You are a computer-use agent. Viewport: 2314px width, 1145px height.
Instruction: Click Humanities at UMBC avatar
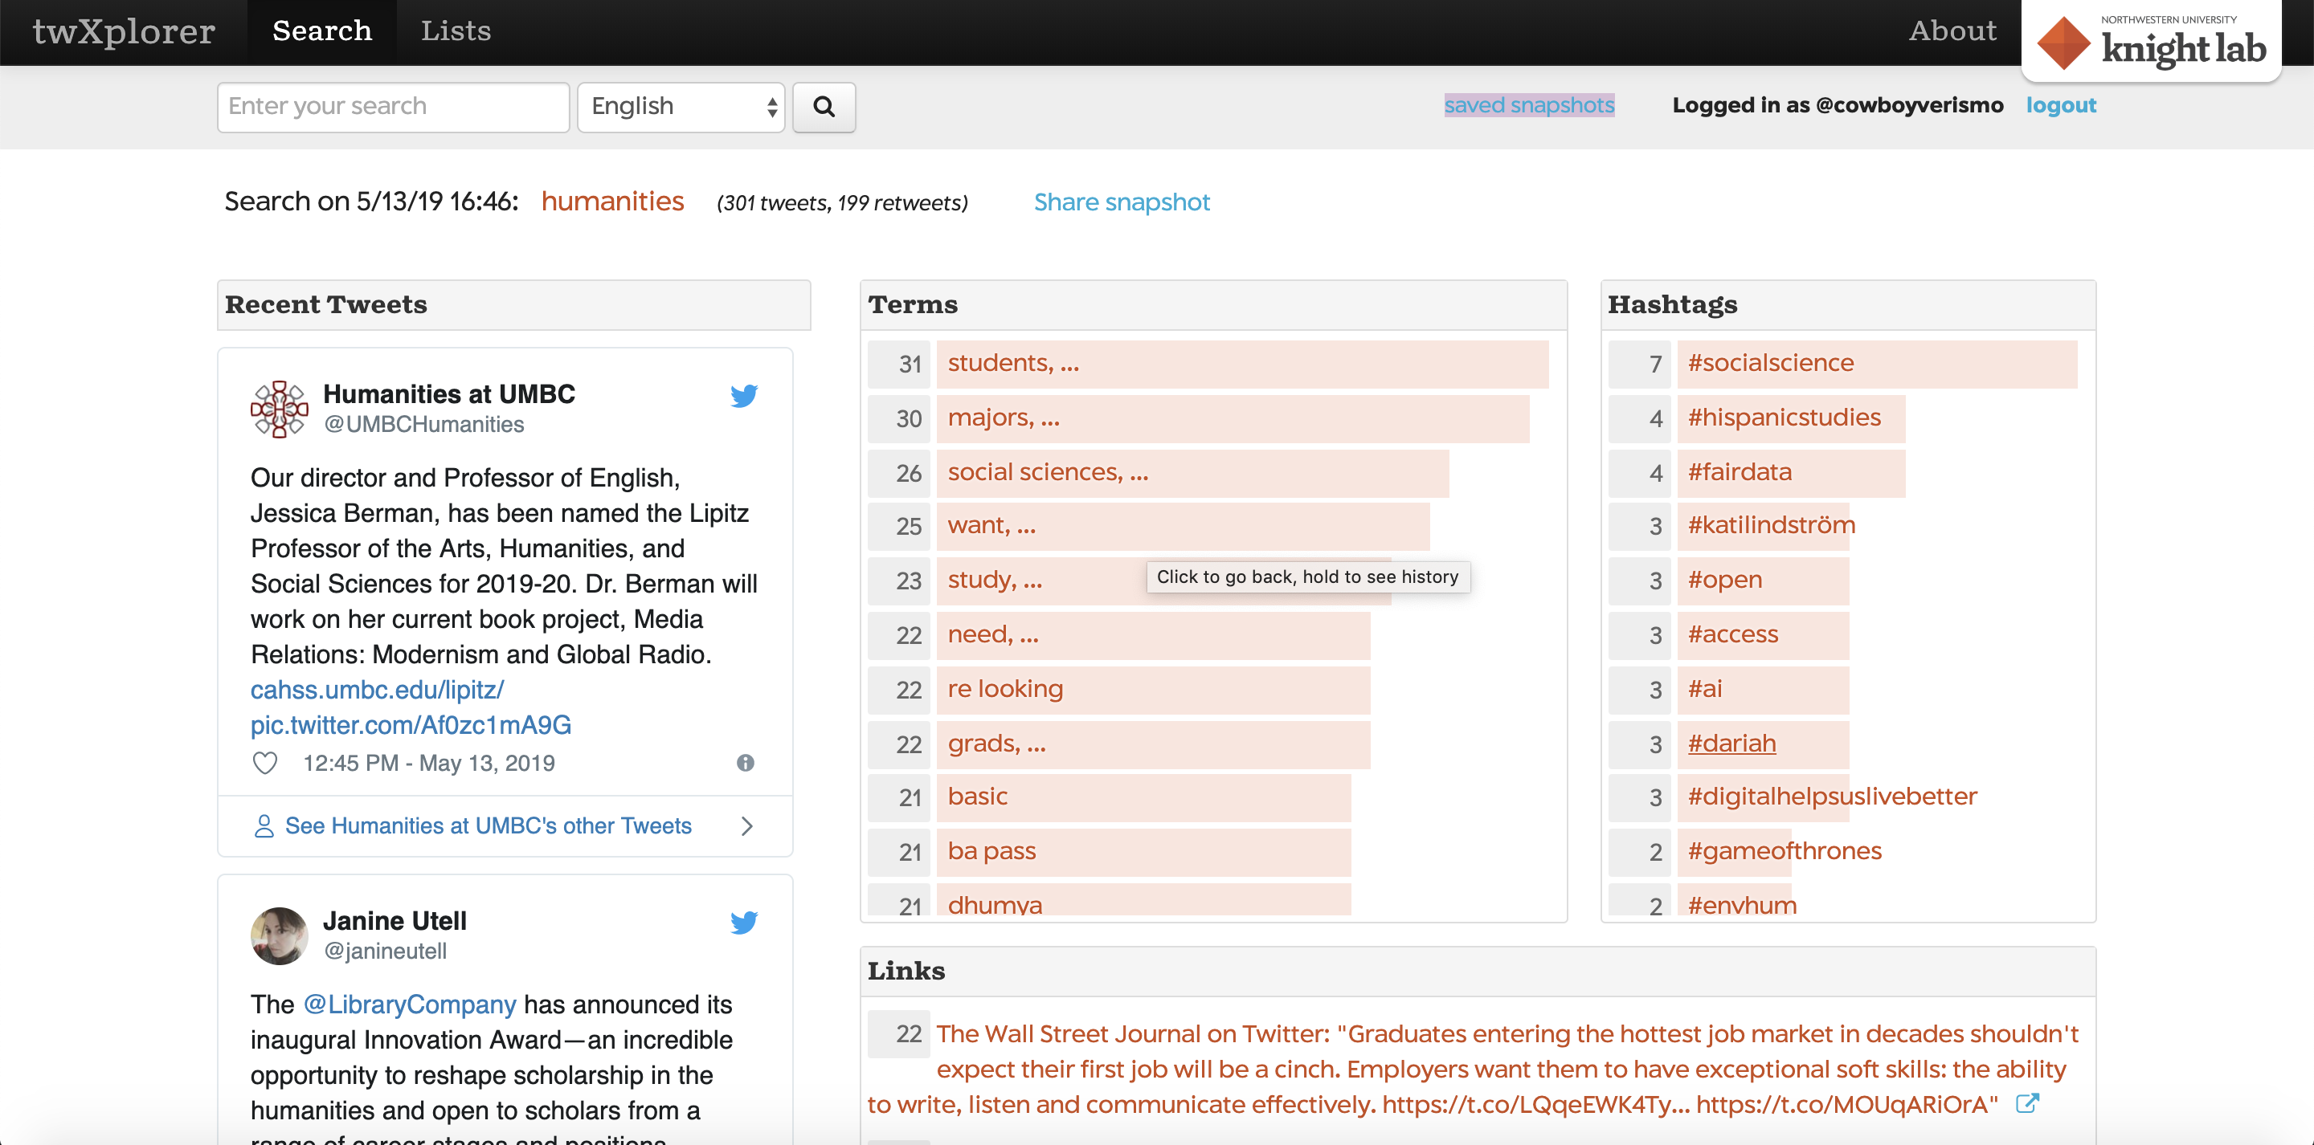coord(279,409)
